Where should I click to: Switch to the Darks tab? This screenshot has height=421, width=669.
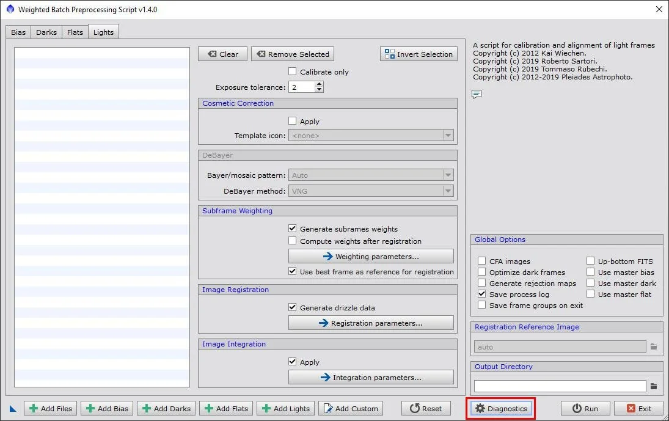point(46,32)
